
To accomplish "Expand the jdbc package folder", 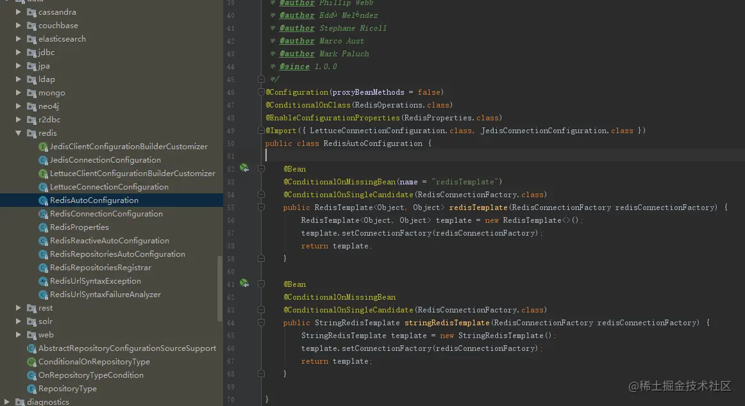I will coord(18,52).
